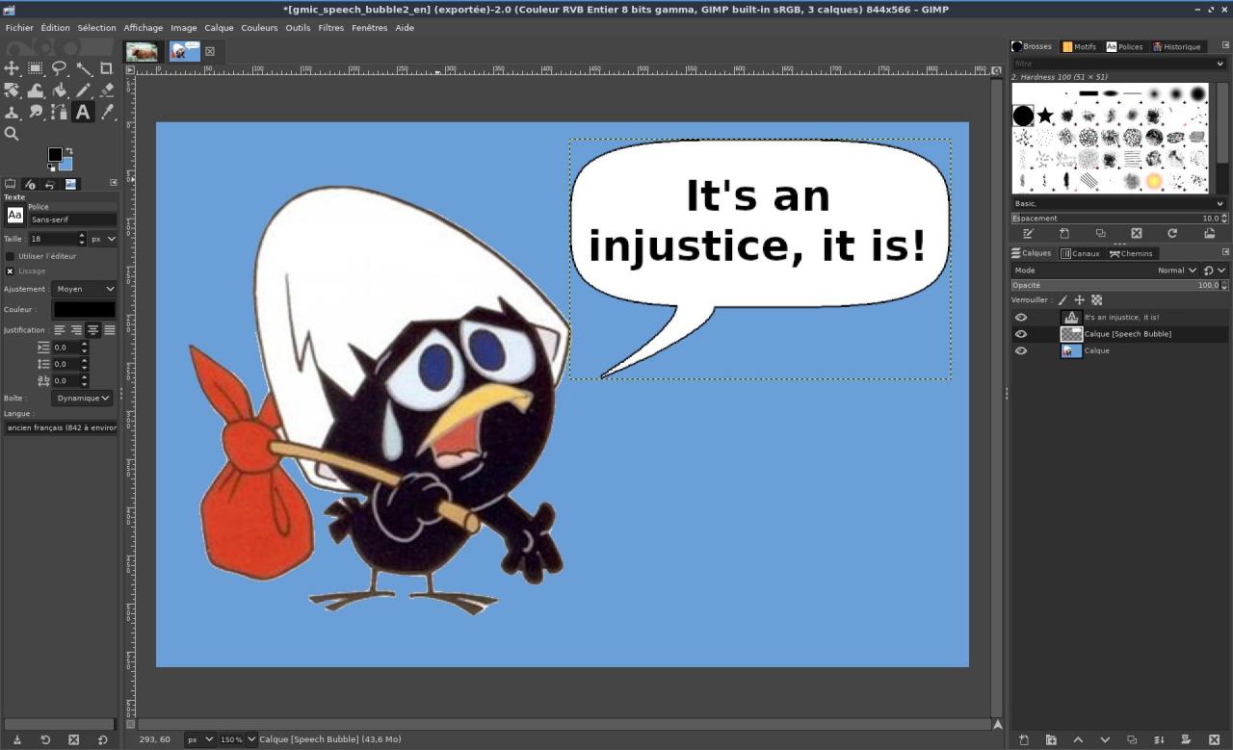Screen dimensions: 1233x750
Task: Delete the selected layer
Action: (x=1214, y=739)
